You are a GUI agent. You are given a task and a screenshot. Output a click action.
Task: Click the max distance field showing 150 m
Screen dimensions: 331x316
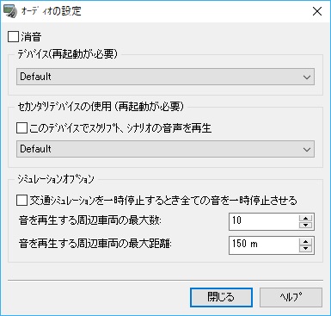click(264, 245)
